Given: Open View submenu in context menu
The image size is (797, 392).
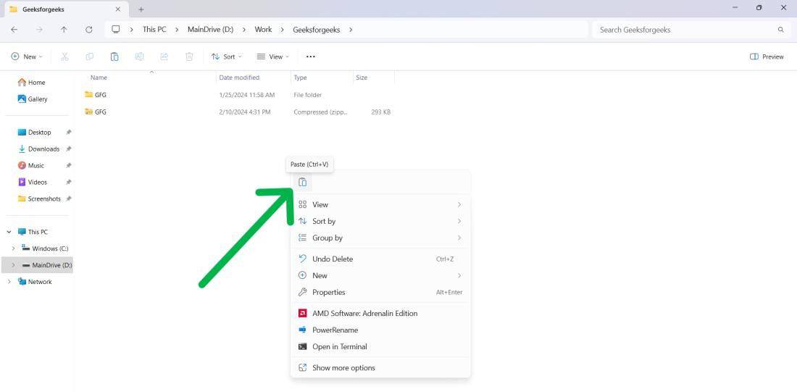Looking at the screenshot, I should point(380,204).
